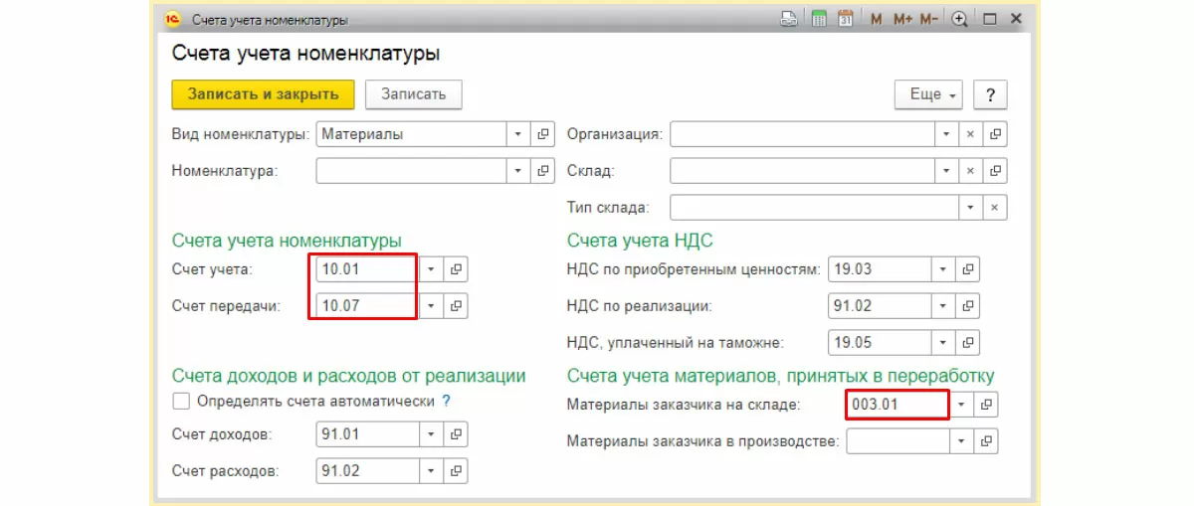Click the empty Номенклатура input field
The width and height of the screenshot is (1194, 506).
coord(412,171)
